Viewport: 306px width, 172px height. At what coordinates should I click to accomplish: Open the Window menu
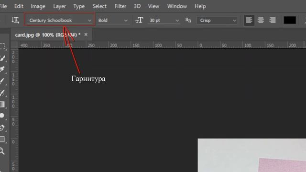coord(177,6)
